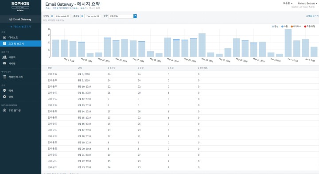Open the Help (도움말) dropdown menu
This screenshot has height=174, width=319.
[x=288, y=4]
